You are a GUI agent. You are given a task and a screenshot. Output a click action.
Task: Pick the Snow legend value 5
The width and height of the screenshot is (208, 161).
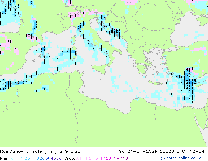click(97, 158)
